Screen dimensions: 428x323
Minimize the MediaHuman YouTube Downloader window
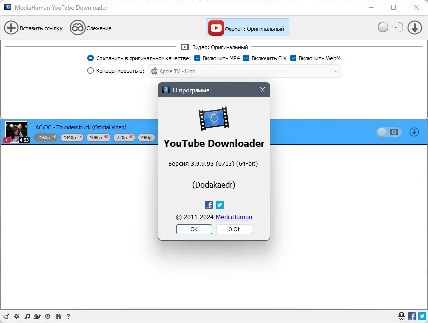371,7
